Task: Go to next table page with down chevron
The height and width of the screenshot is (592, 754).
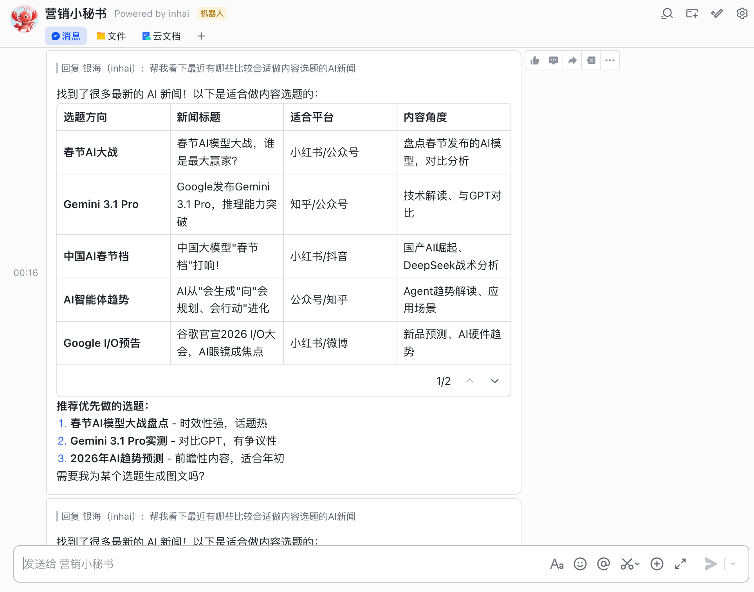Action: pyautogui.click(x=494, y=380)
